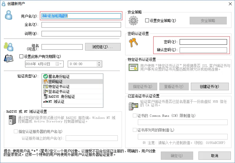Check 证书序列号的限制值 option

[135, 130]
